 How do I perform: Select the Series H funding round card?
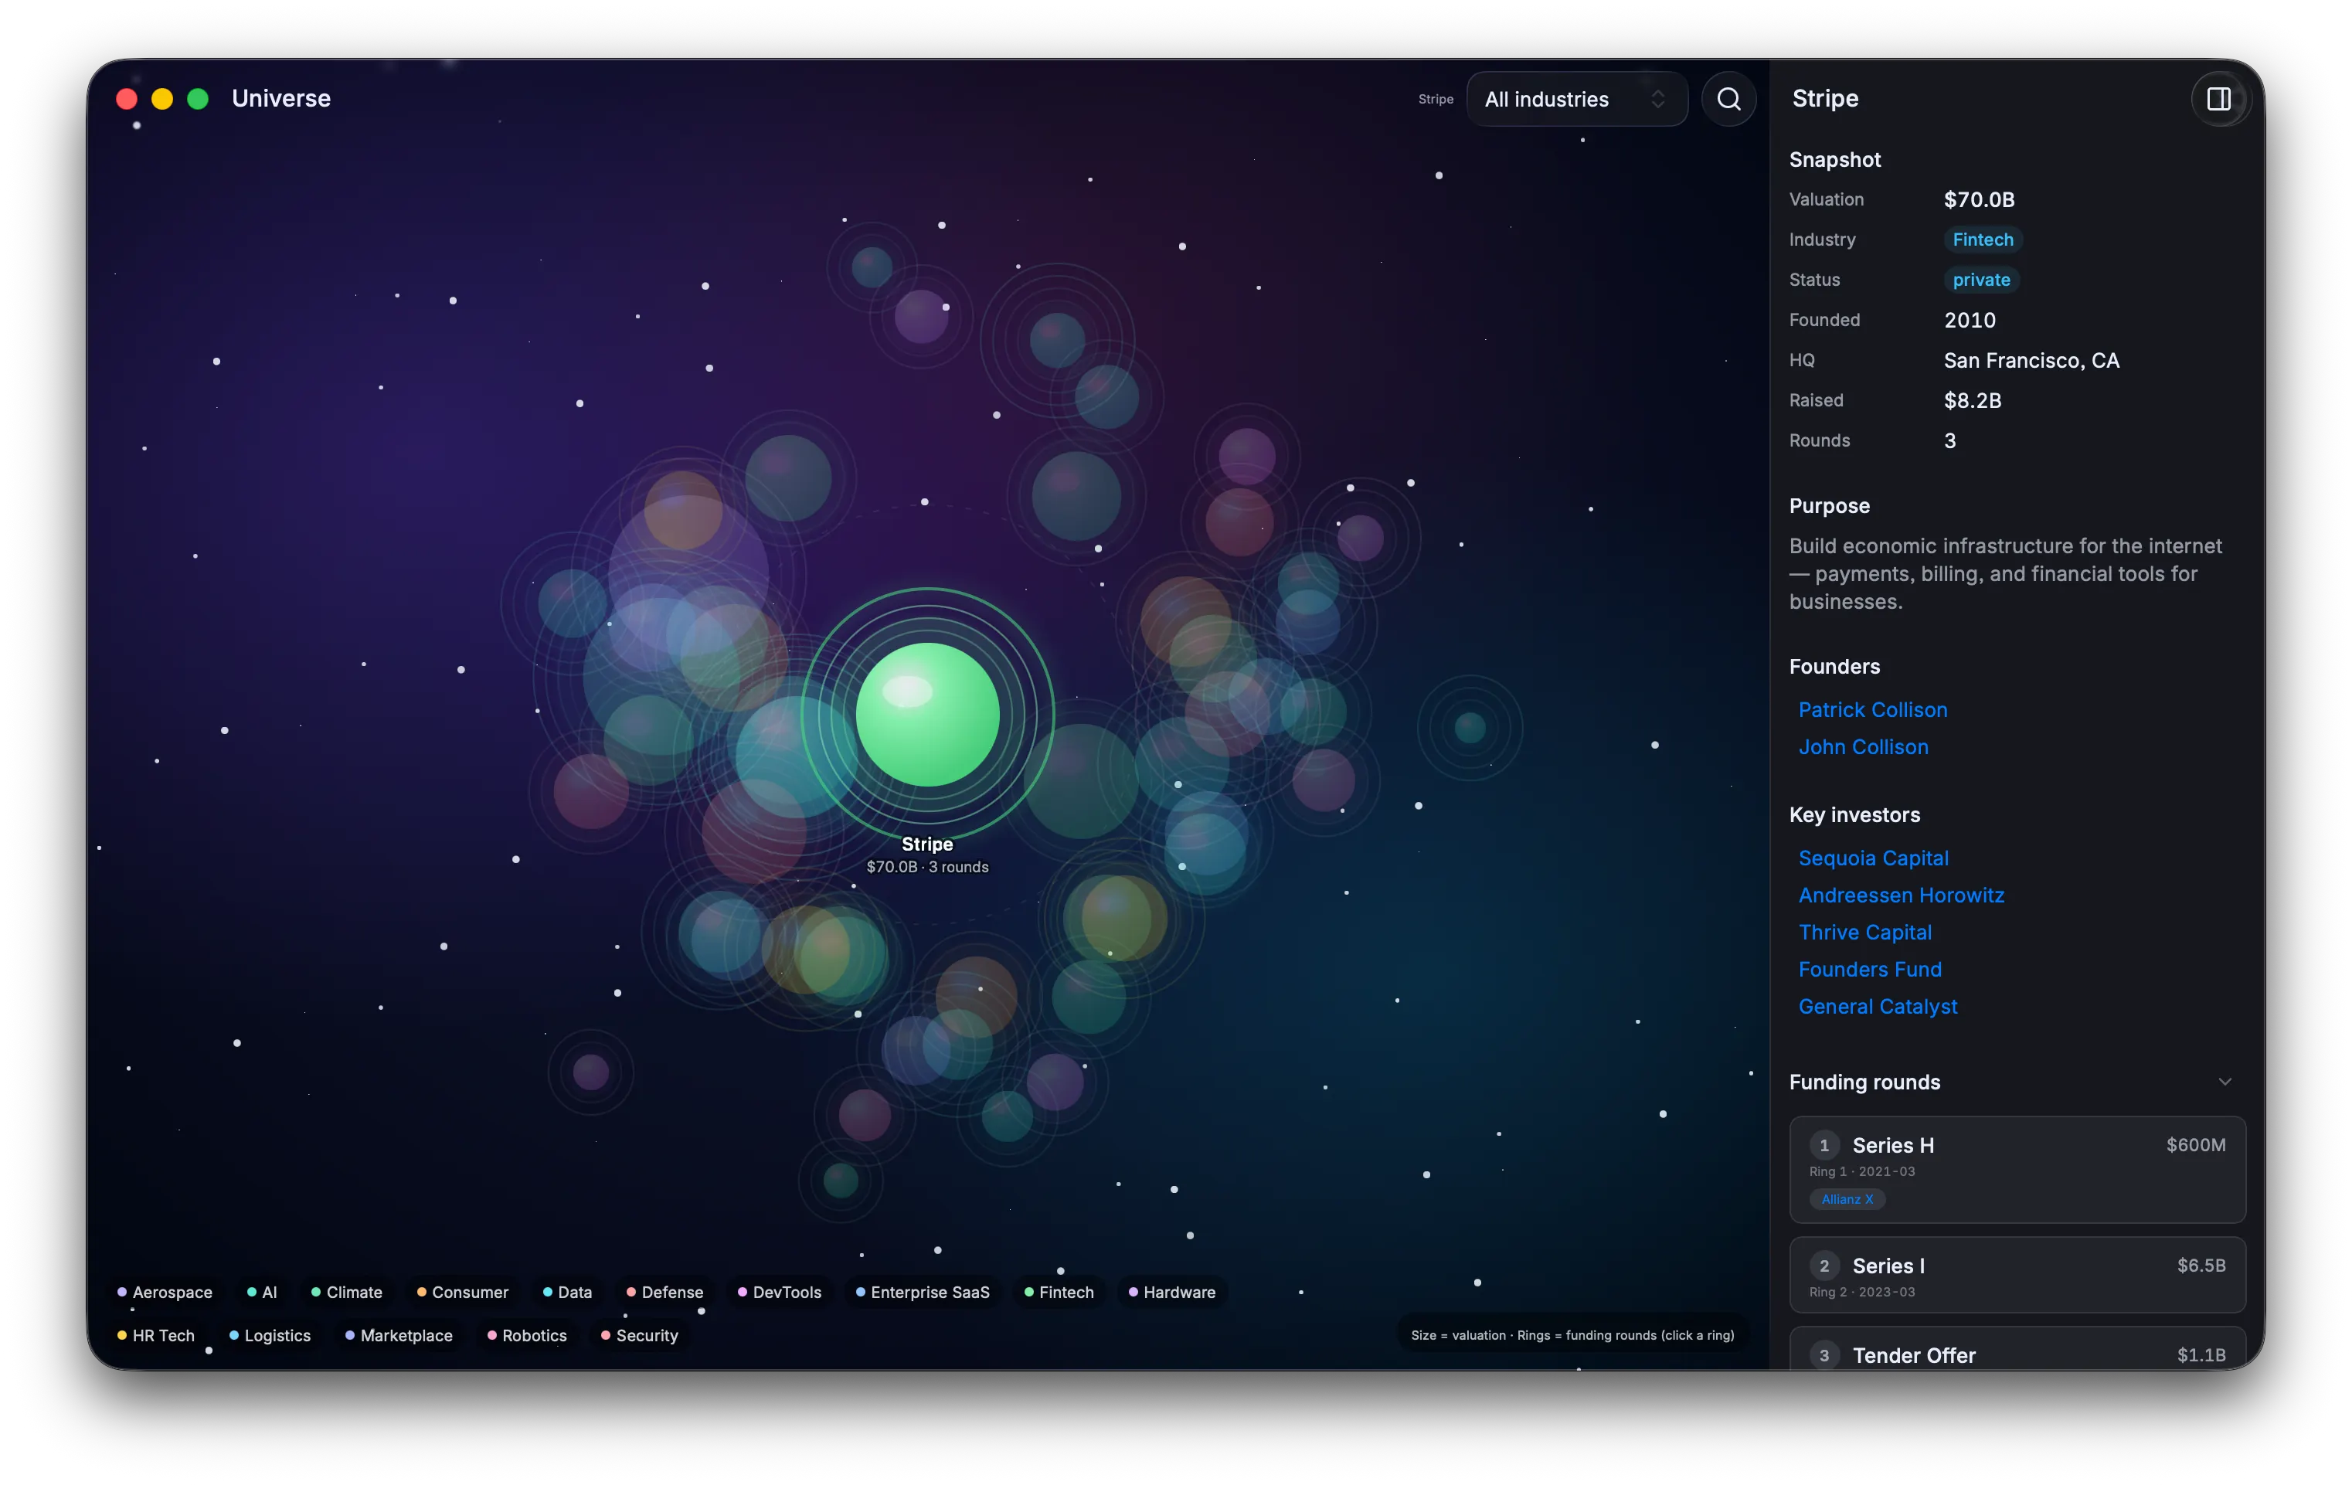pyautogui.click(x=2017, y=1170)
